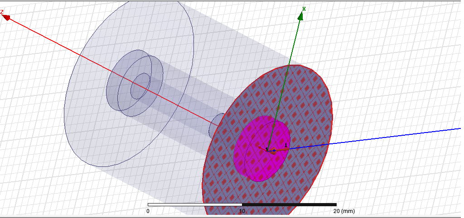Click the red Z axis arrowhead
The width and height of the screenshot is (464, 218).
pos(6,18)
